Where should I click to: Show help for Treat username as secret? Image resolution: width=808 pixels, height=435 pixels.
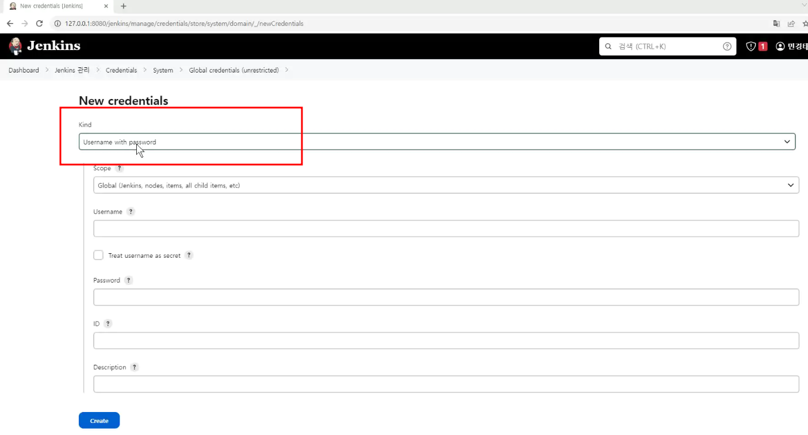coord(189,255)
